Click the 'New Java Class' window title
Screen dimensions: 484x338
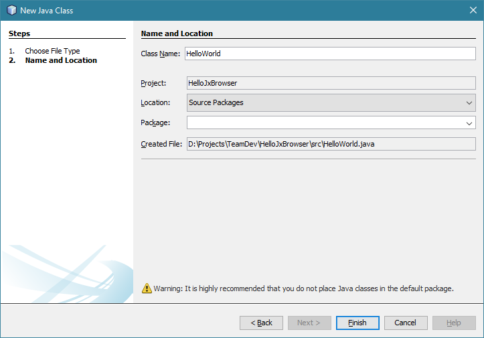(47, 11)
